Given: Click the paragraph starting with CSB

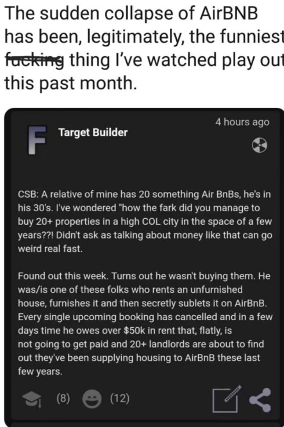Looking at the screenshot, I should (x=145, y=222).
